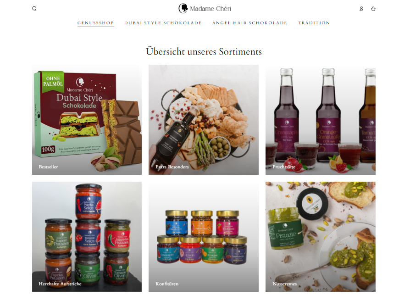Click the Extra Besonders label link
The height and width of the screenshot is (295, 410).
pos(172,167)
